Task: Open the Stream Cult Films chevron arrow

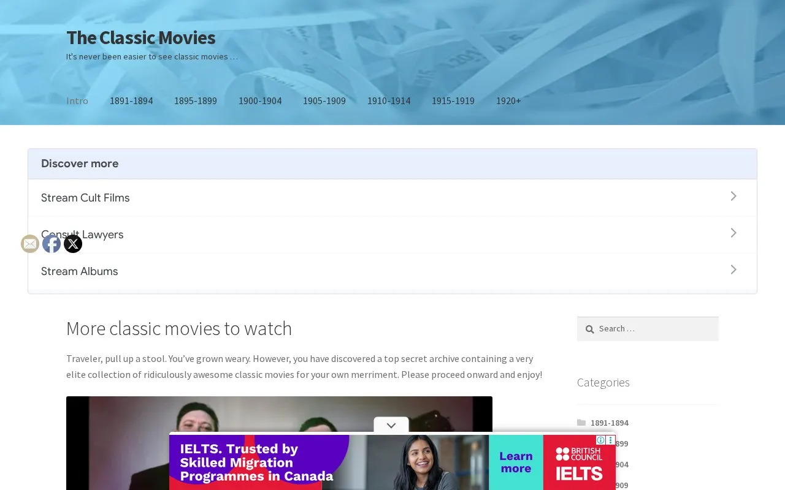Action: coord(733,196)
